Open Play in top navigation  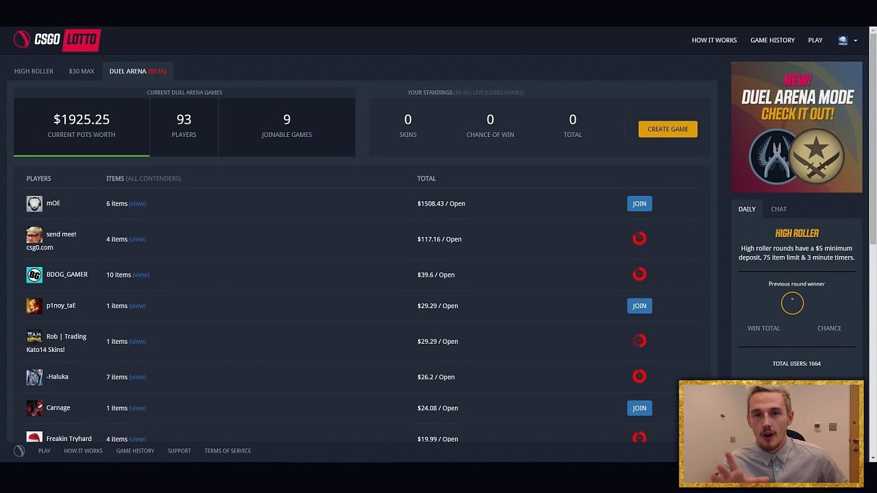[815, 40]
